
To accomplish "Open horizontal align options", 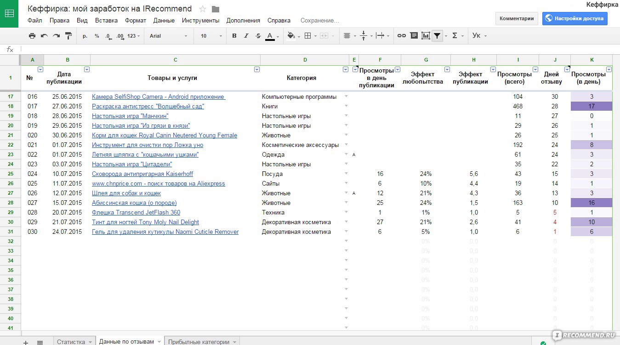I will pyautogui.click(x=349, y=36).
